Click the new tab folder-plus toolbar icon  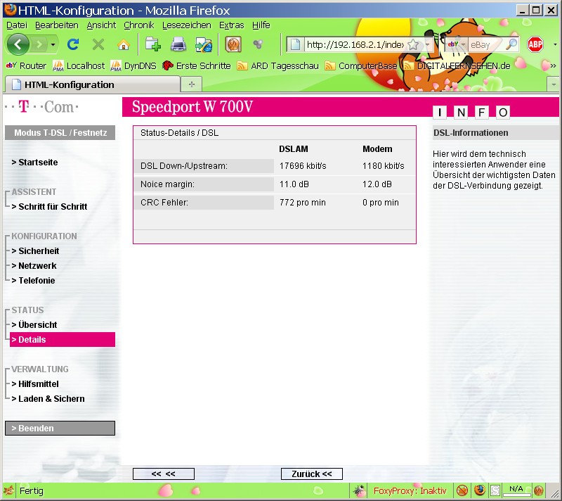153,44
